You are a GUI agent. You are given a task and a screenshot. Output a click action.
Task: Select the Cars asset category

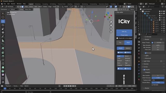click(120, 63)
